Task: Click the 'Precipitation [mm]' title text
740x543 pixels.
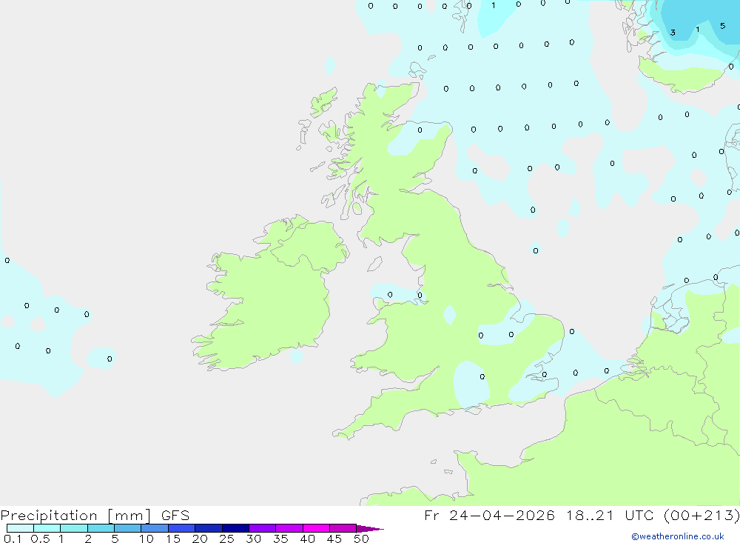Action: [x=75, y=515]
